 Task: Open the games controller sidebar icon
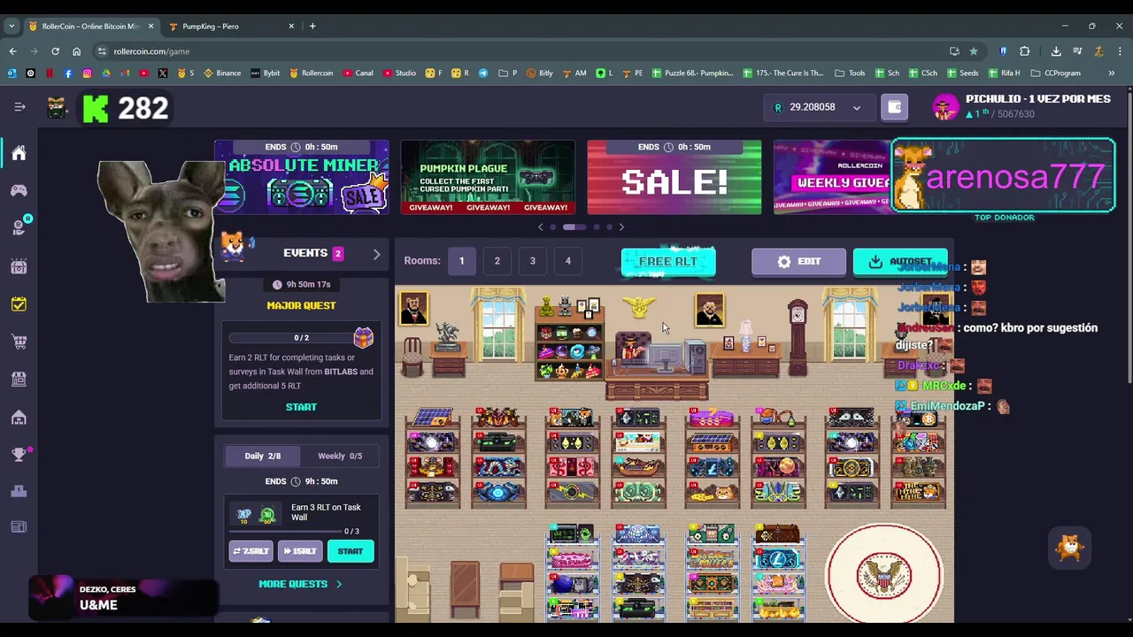pos(19,190)
